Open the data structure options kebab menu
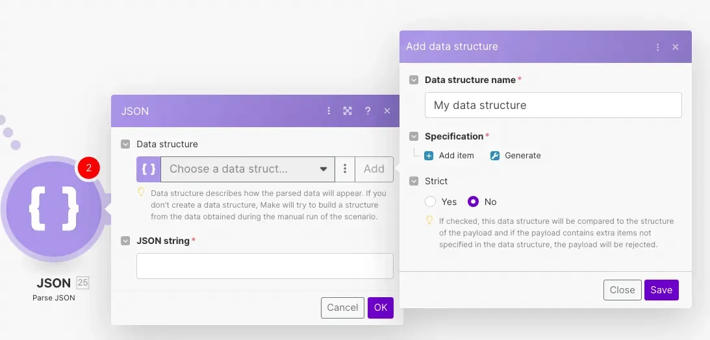The width and height of the screenshot is (710, 340). pos(345,169)
